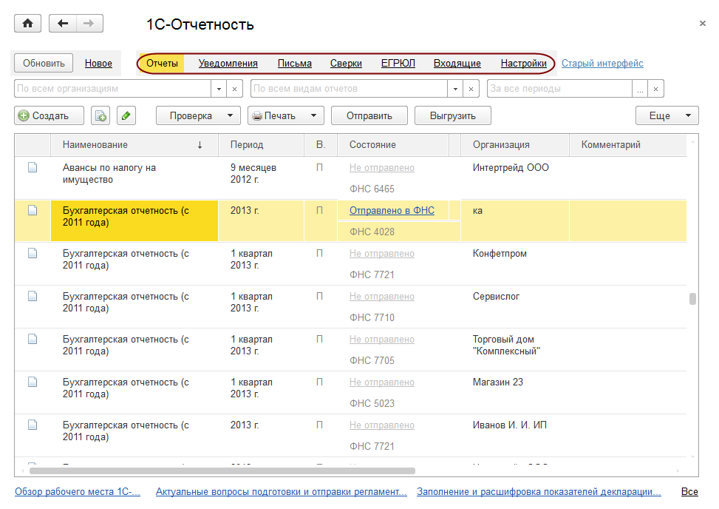Viewport: 719px width, 509px height.
Task: Click the green pencil edit icon
Action: pos(126,115)
